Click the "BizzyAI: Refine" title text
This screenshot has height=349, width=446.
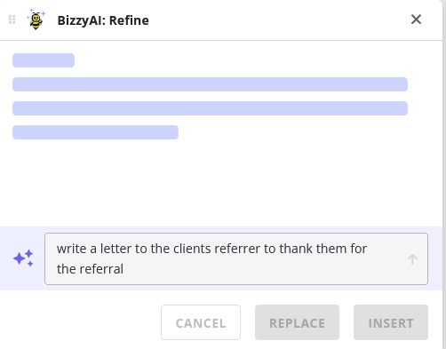pyautogui.click(x=103, y=20)
